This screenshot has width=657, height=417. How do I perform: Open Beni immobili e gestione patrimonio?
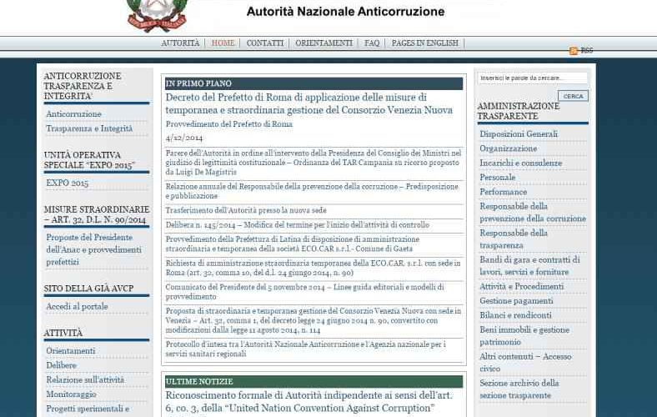click(524, 336)
